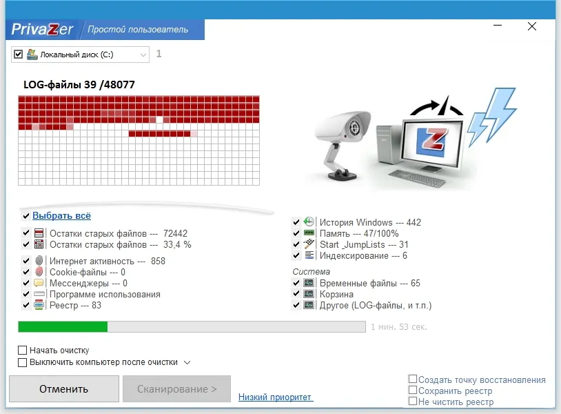Click the Temporary files monitor icon
561x414 pixels.
(x=309, y=283)
